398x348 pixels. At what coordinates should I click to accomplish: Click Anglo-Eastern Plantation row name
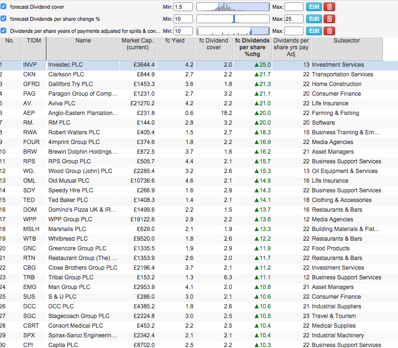pos(83,113)
